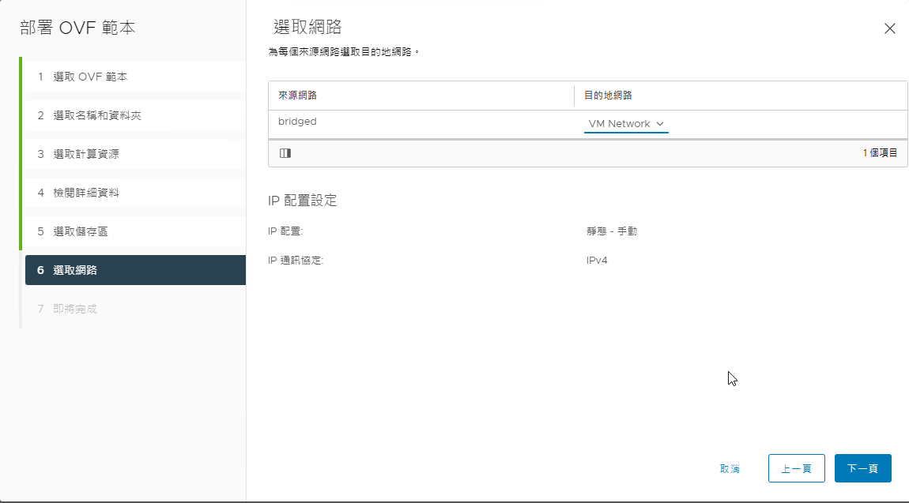Click the disabled step 7 即將完成
This screenshot has height=503, width=909.
[x=135, y=309]
